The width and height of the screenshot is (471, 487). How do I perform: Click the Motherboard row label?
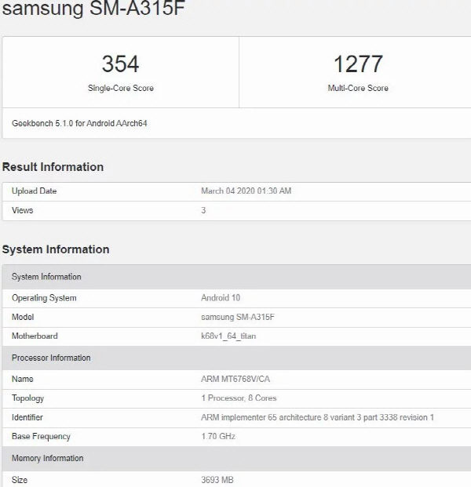(x=35, y=336)
